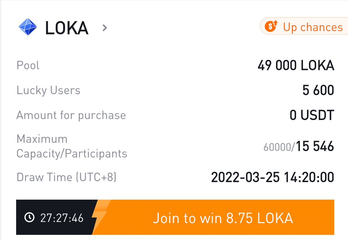Select the Lucky Users label

point(48,90)
